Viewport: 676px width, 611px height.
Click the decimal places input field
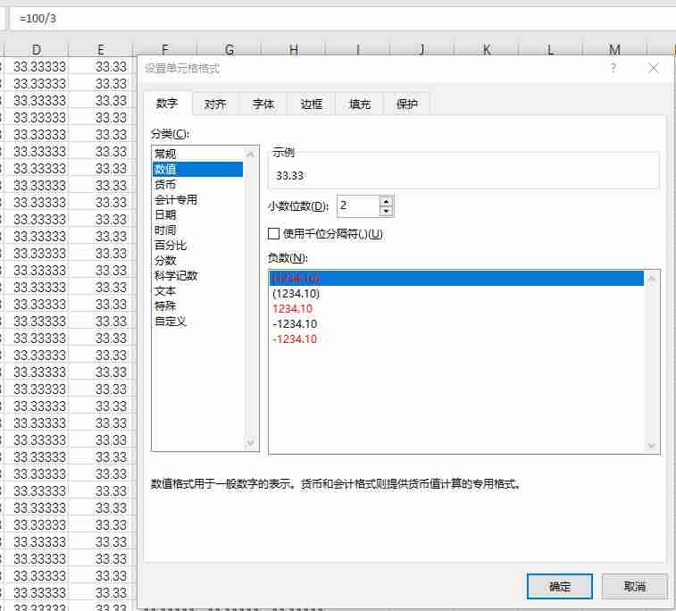pos(358,205)
